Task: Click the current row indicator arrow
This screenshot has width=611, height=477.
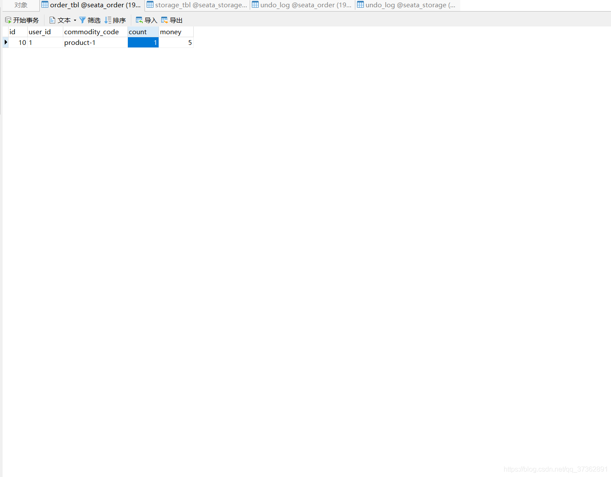Action: tap(6, 42)
